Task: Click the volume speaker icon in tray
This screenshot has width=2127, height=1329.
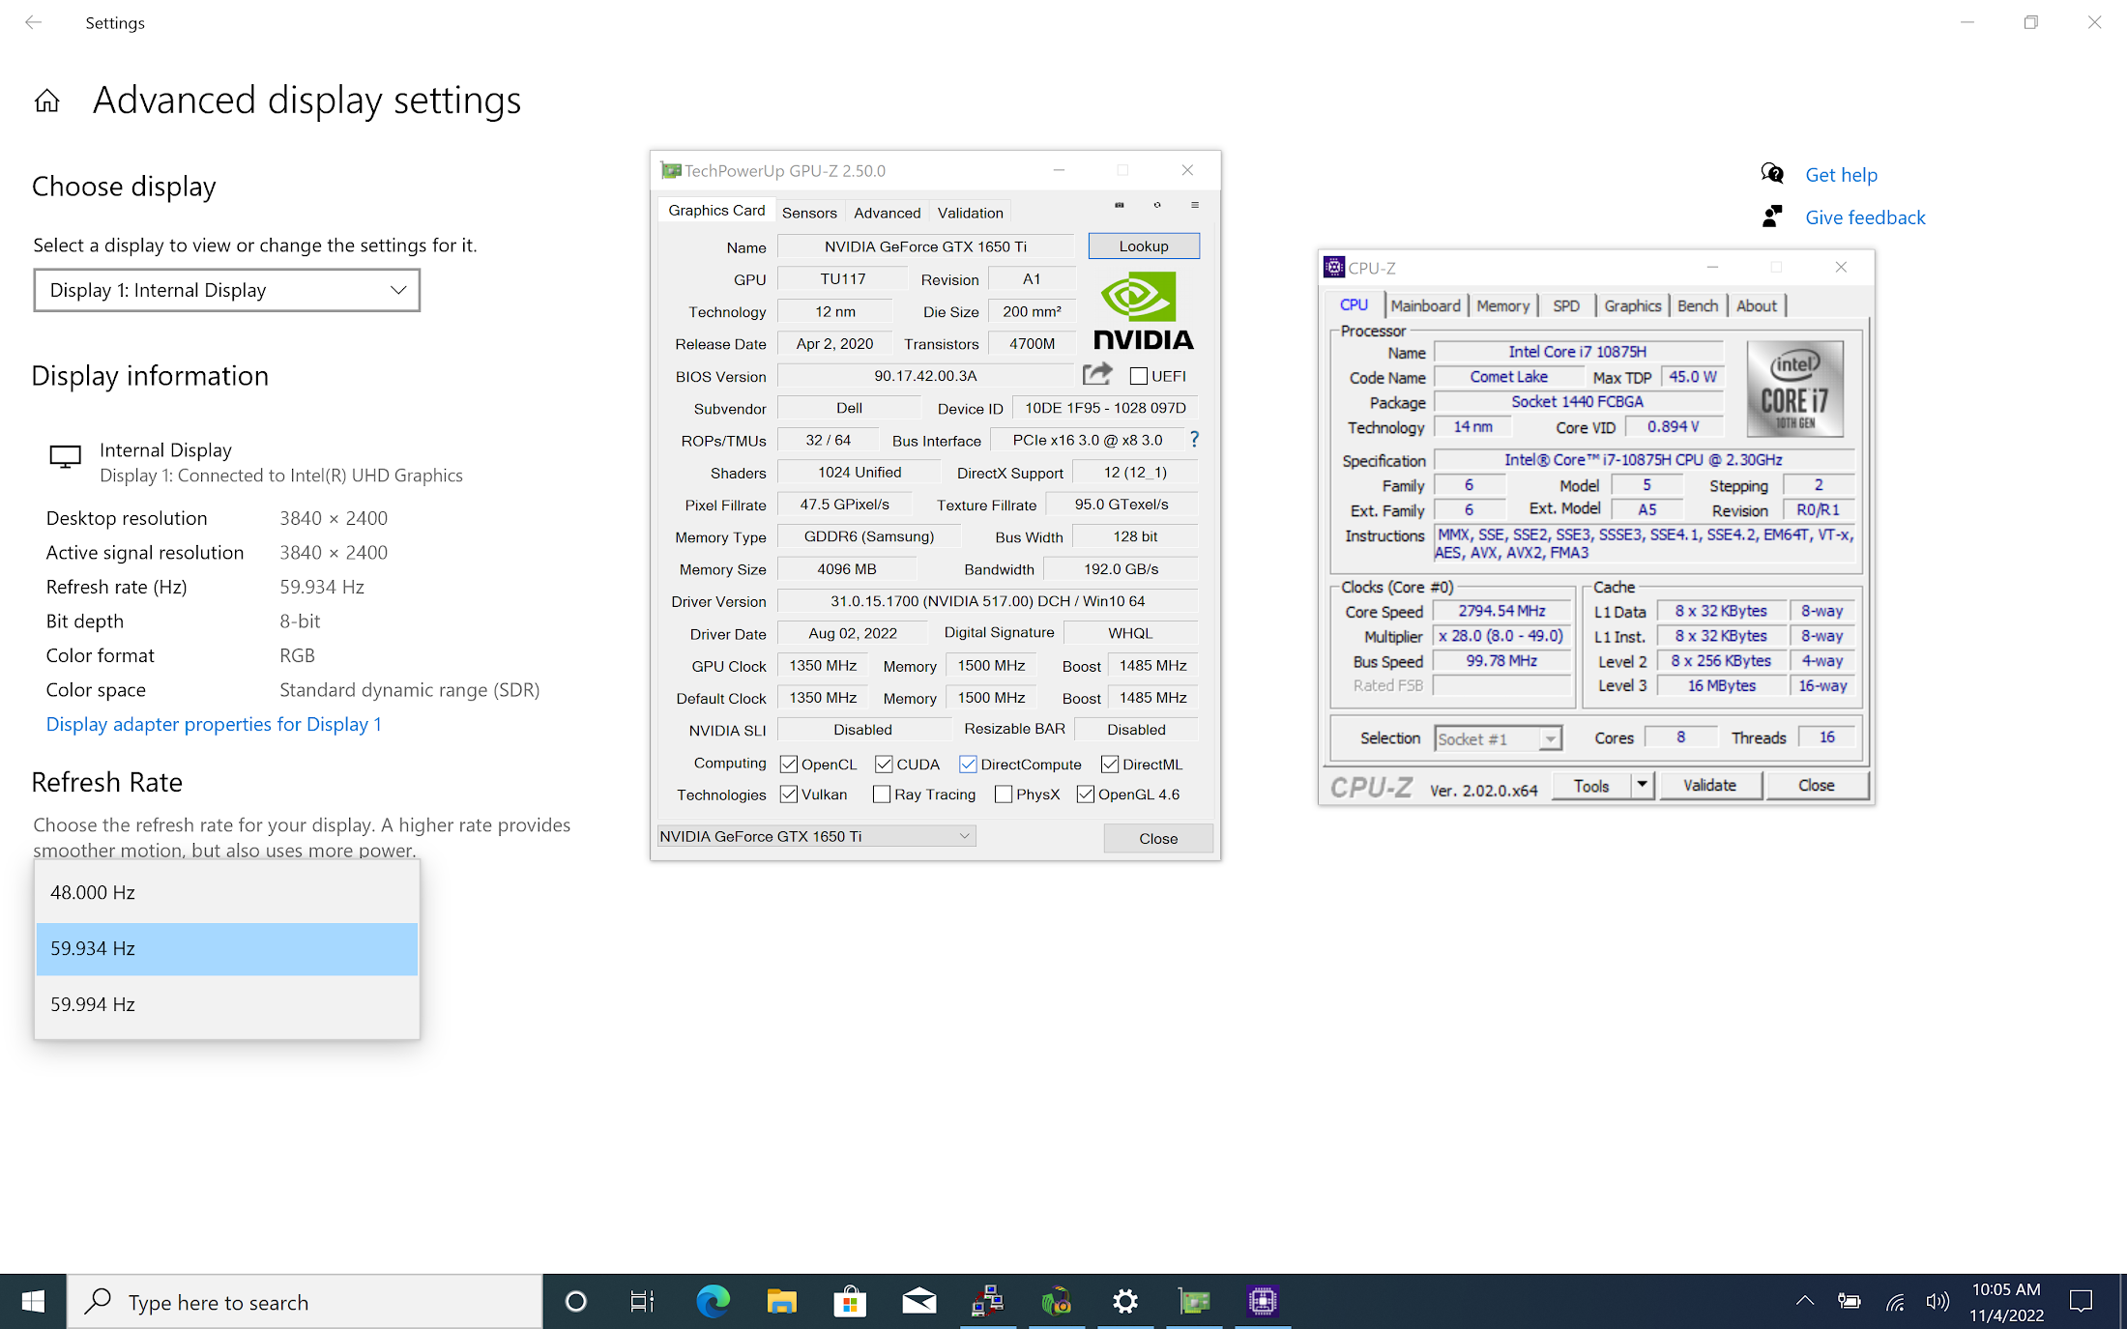Action: coord(1937,1302)
